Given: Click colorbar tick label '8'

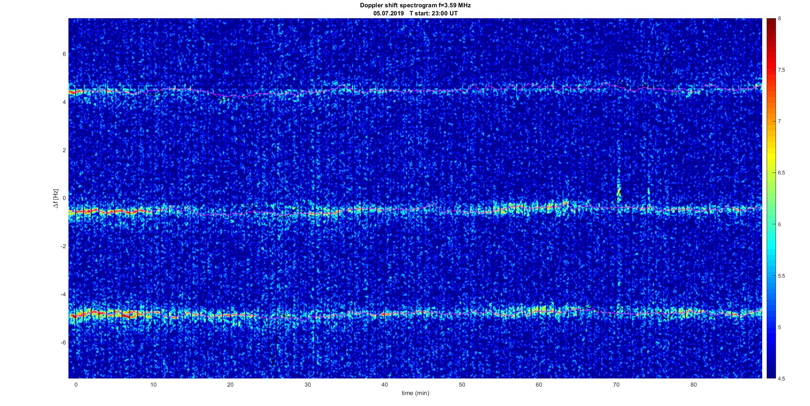Looking at the screenshot, I should [x=780, y=19].
